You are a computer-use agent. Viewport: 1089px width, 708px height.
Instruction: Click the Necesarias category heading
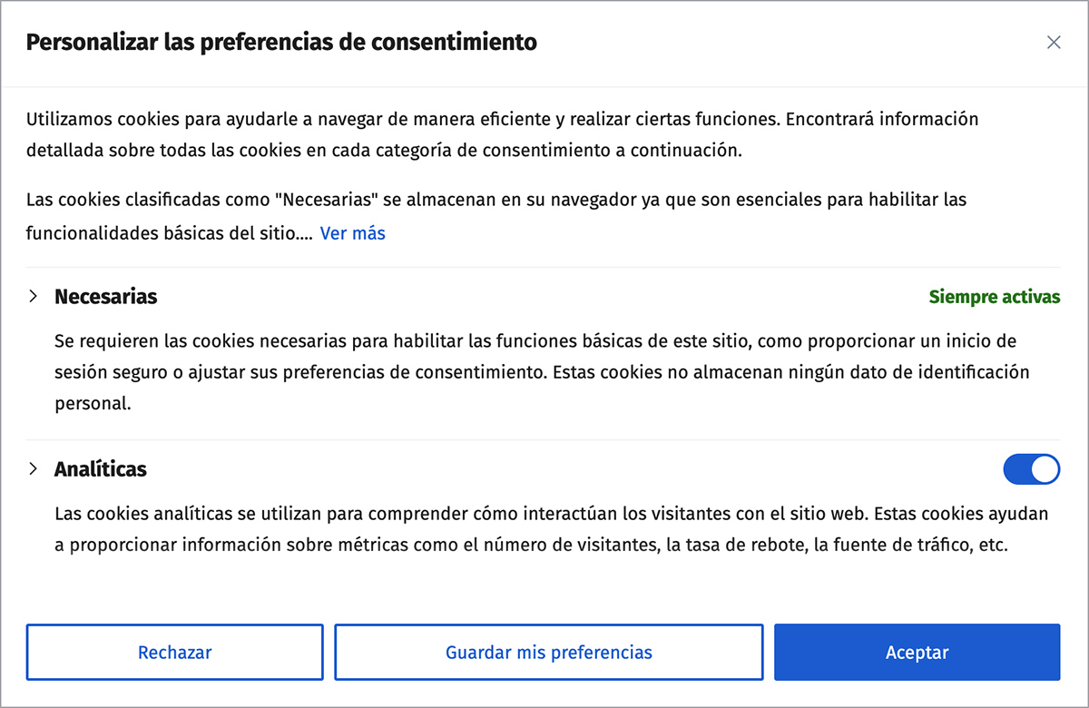tap(105, 297)
